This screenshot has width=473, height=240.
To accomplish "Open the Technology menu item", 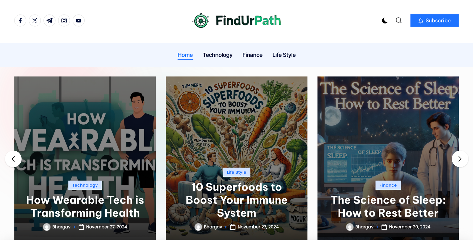I will pyautogui.click(x=218, y=55).
